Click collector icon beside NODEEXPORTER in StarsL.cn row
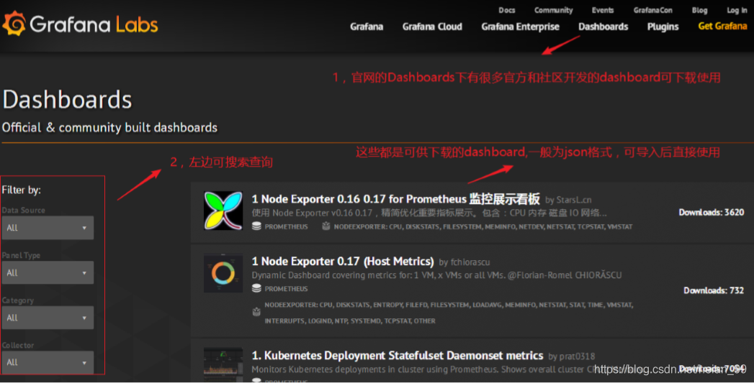This screenshot has height=383, width=754. tap(326, 226)
